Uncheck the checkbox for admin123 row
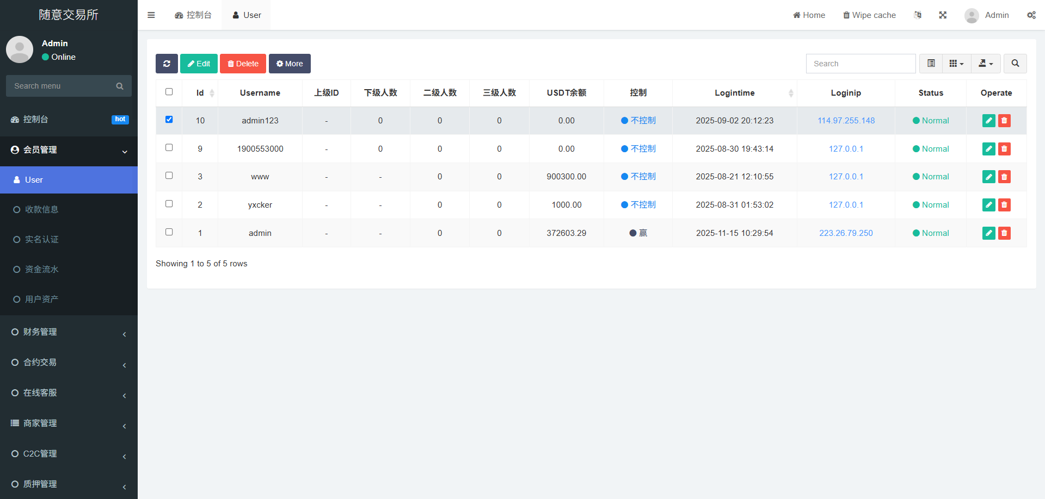Image resolution: width=1045 pixels, height=499 pixels. (169, 120)
